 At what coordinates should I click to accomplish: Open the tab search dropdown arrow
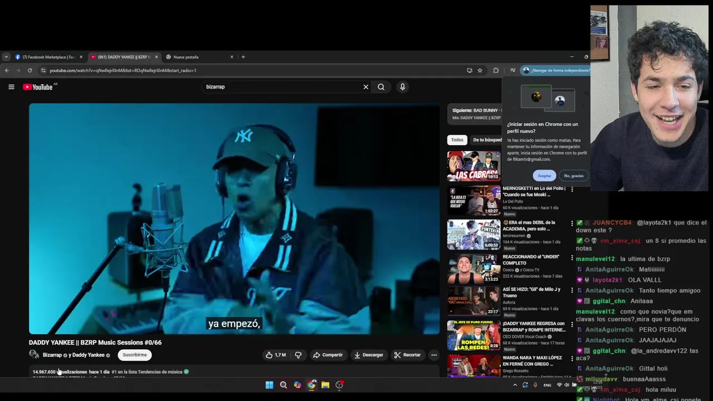[6, 57]
